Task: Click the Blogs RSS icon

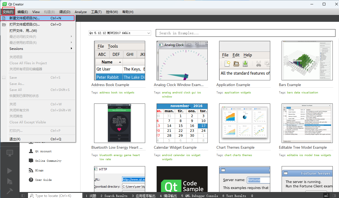Action: [x=31, y=170]
